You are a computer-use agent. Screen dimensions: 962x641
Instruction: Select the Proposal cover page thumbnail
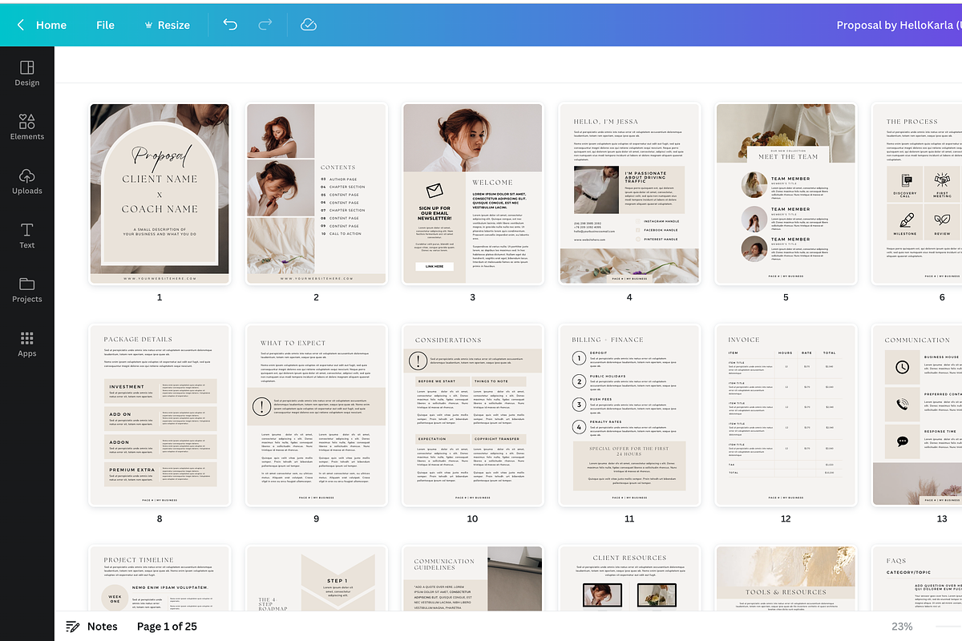click(159, 193)
